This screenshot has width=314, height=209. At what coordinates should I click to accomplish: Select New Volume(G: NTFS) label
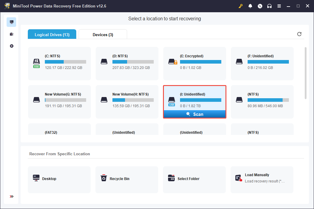(x=63, y=94)
